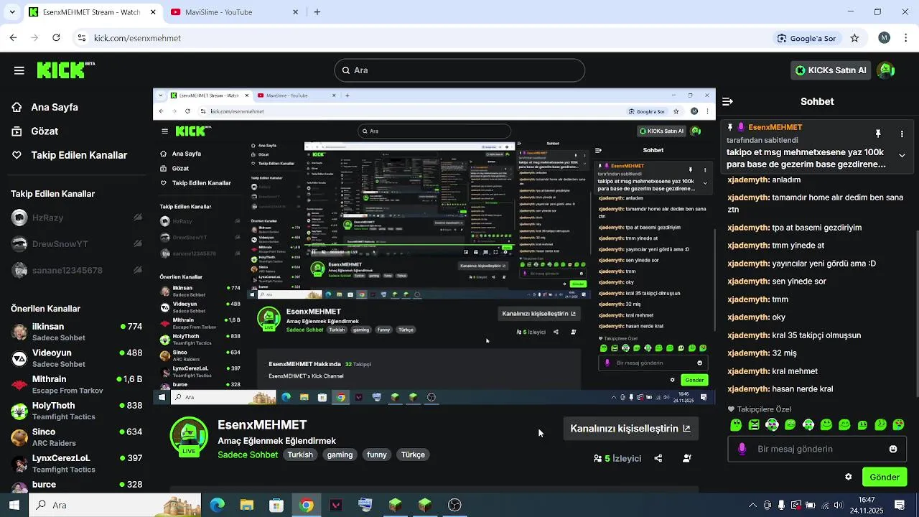Select the Turkish tag

tap(300, 455)
